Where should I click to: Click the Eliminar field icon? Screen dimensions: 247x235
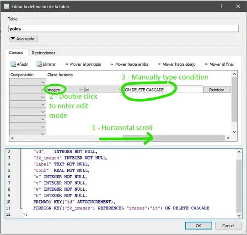[39, 64]
